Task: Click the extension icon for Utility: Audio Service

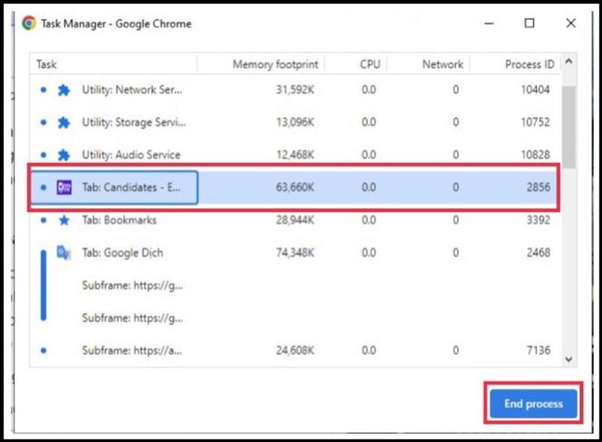Action: click(63, 155)
